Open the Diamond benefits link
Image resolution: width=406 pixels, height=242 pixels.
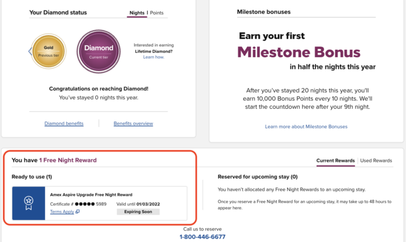pos(64,123)
